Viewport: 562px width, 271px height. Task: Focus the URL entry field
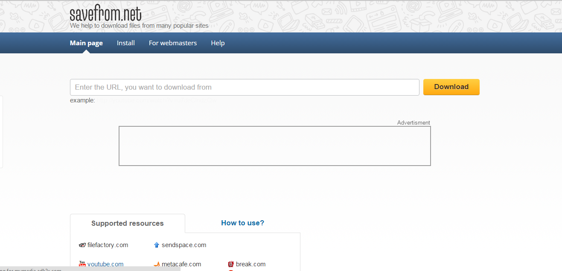(245, 87)
